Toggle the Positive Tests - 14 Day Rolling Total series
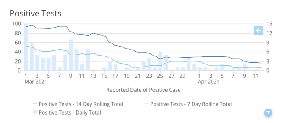The height and width of the screenshot is (123, 281). [81, 104]
